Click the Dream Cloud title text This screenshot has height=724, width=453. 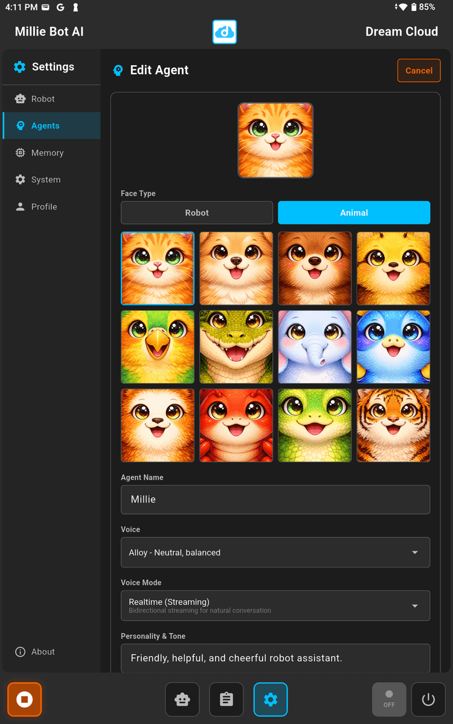click(402, 32)
